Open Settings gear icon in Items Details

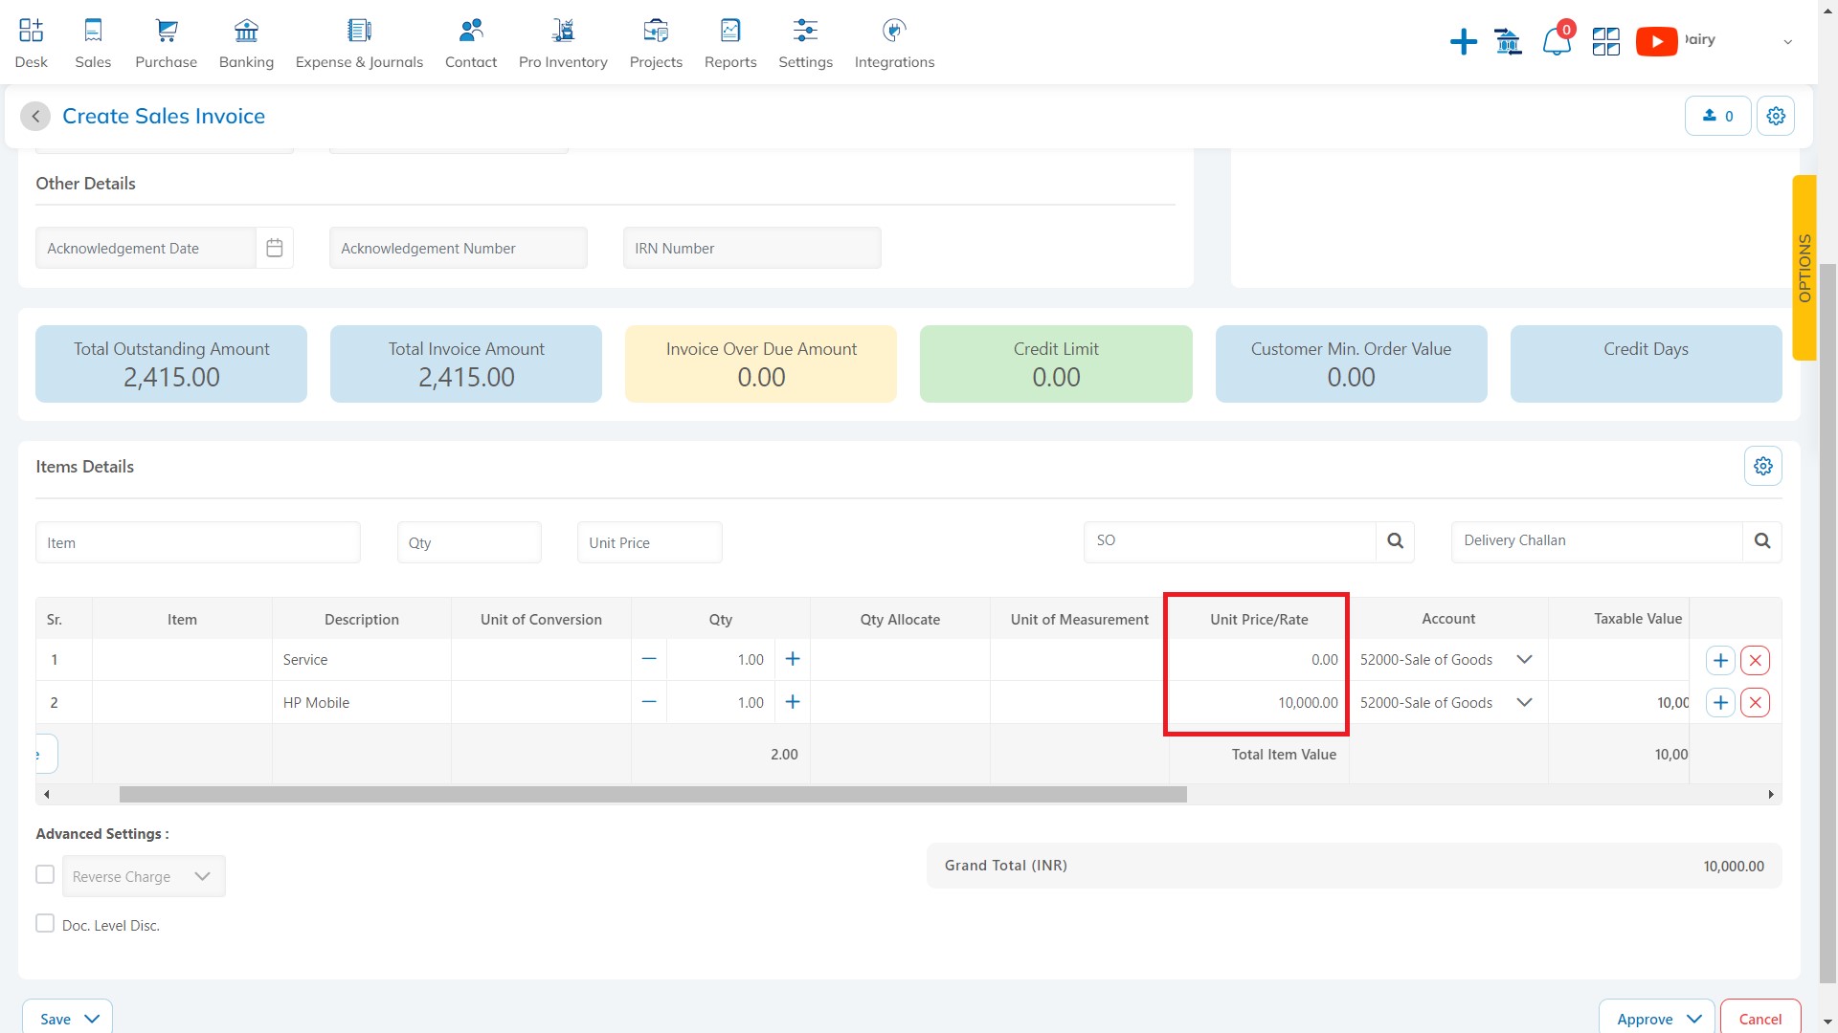click(x=1763, y=467)
